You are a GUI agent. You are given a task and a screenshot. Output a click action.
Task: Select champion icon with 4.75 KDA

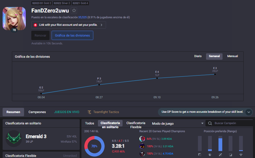coord(142,154)
